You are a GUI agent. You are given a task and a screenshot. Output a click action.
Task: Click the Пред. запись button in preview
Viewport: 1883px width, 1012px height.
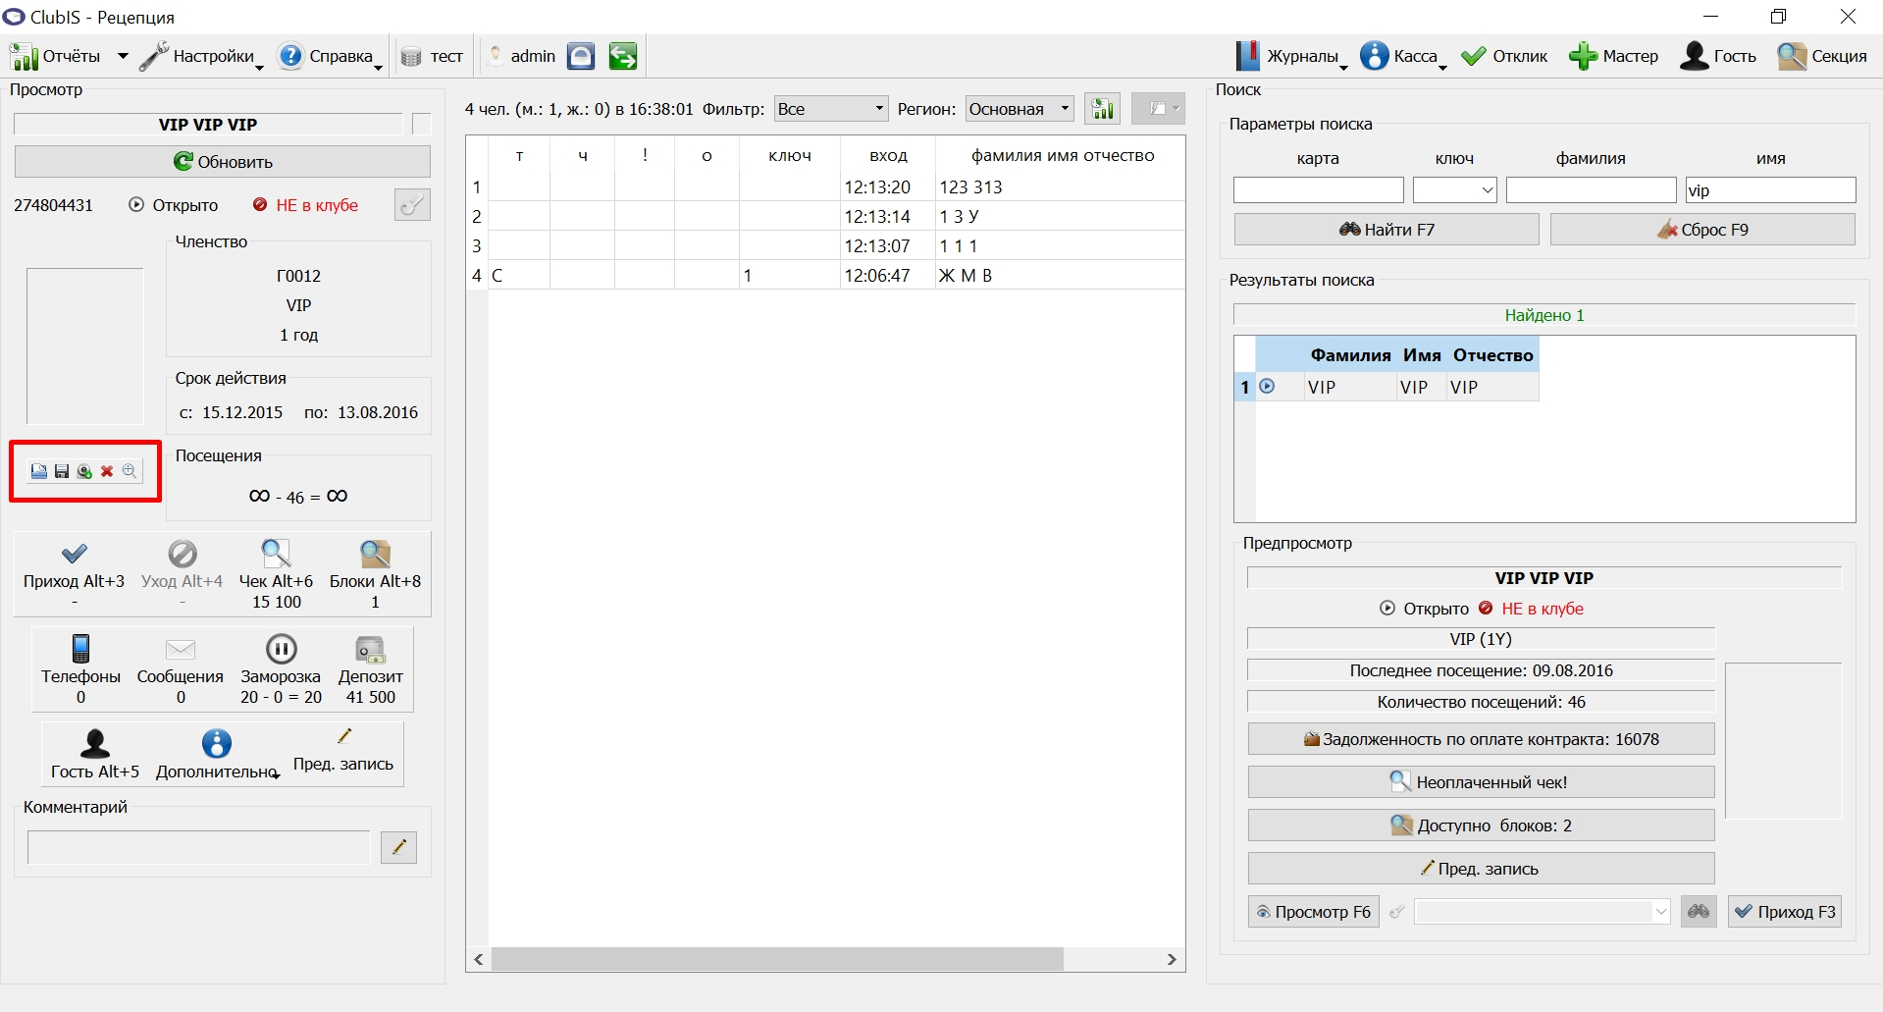pos(1482,869)
